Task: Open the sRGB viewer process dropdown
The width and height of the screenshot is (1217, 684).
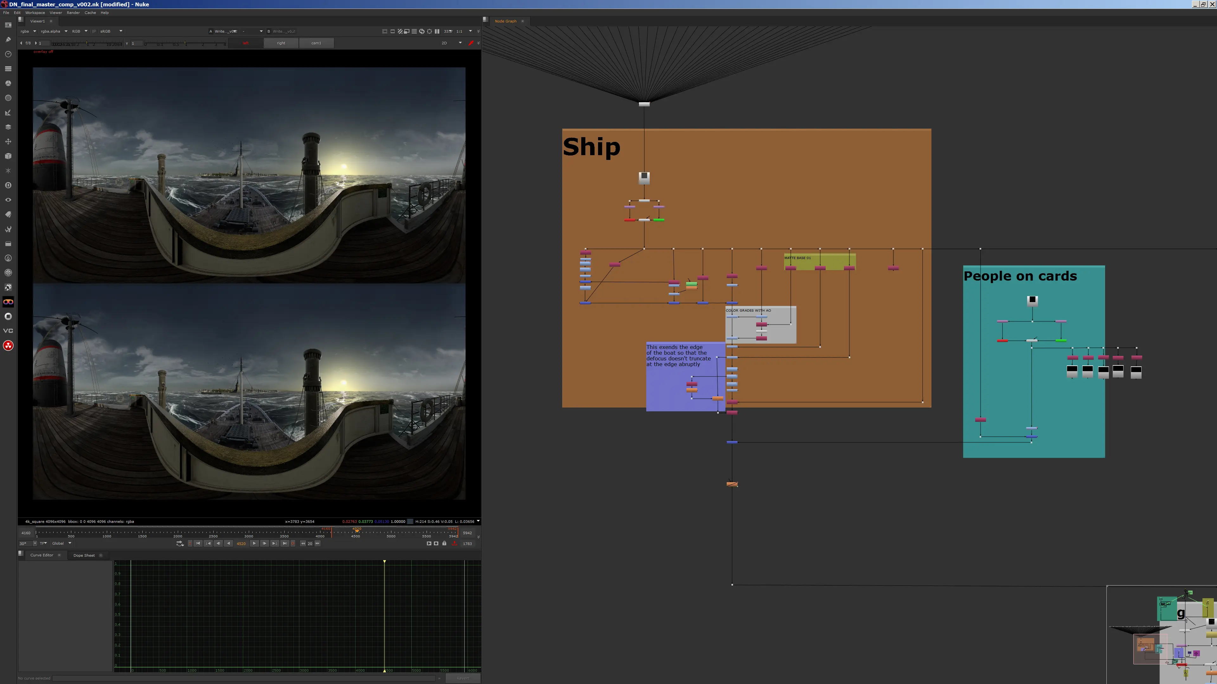Action: click(x=111, y=31)
